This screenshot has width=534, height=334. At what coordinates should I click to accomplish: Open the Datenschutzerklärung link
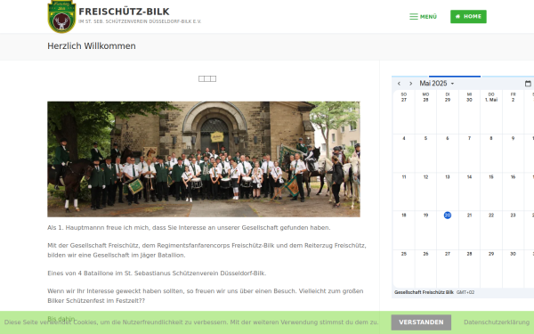click(497, 322)
